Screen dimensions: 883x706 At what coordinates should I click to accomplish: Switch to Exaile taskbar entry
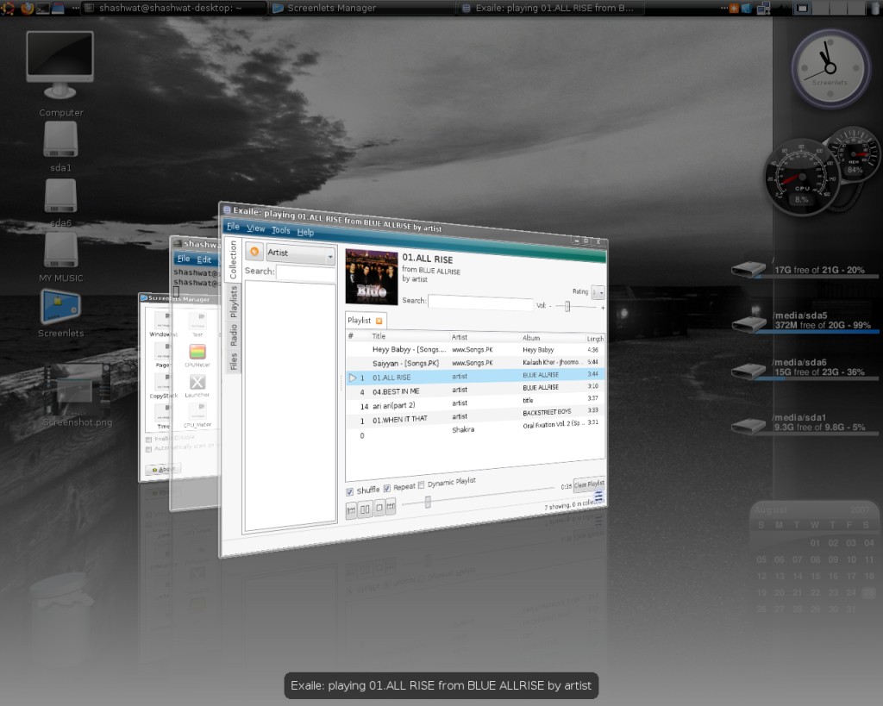(548, 8)
